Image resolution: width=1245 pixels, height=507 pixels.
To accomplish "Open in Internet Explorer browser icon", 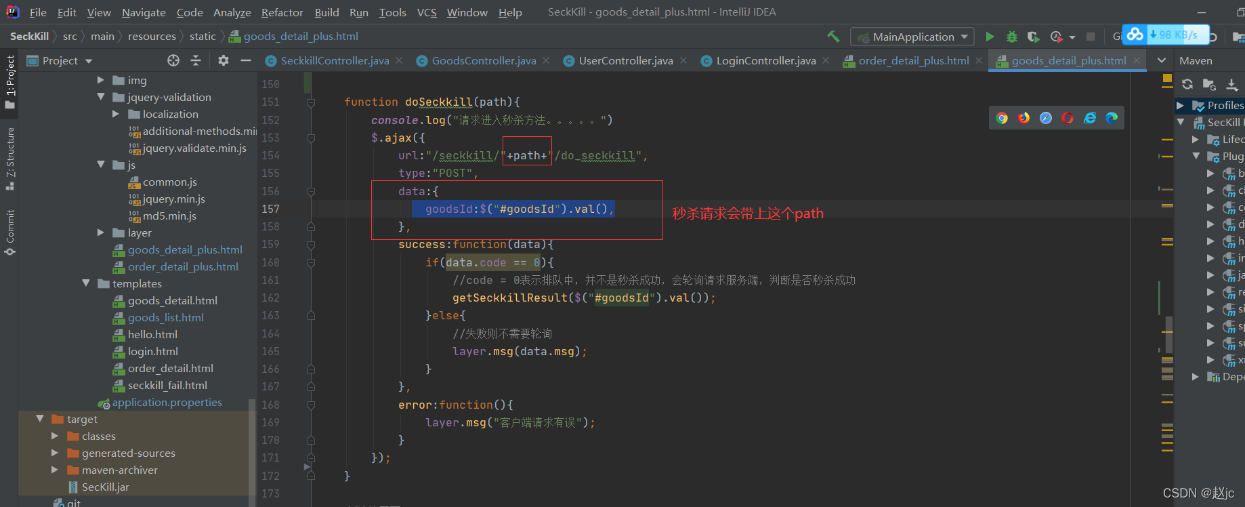I will coord(1090,118).
